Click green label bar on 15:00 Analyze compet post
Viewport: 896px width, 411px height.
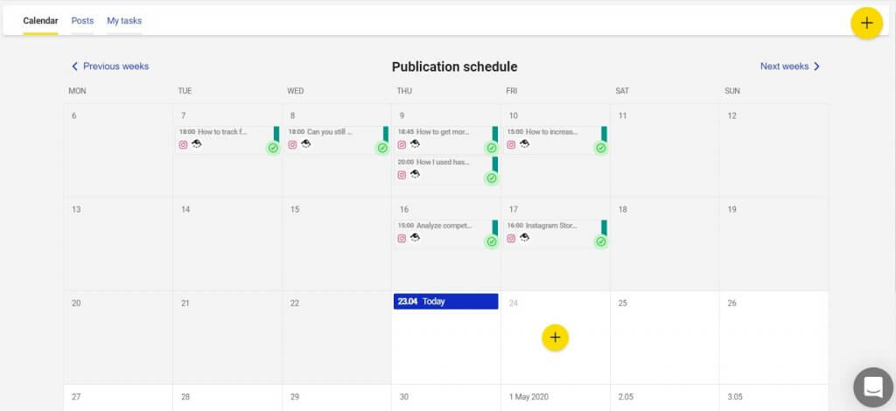pyautogui.click(x=495, y=227)
